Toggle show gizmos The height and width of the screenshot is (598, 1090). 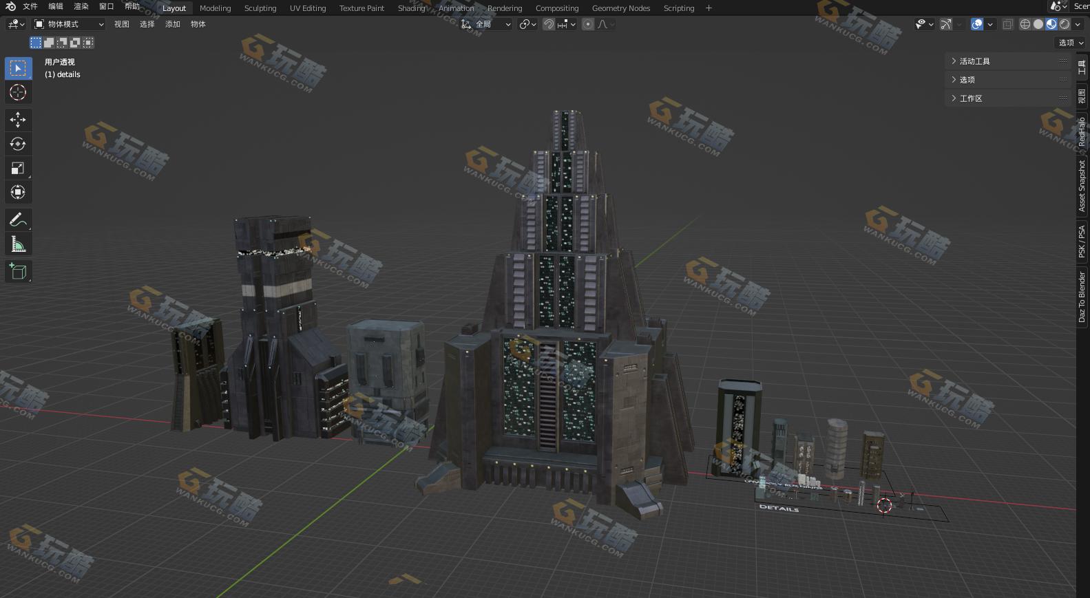946,24
